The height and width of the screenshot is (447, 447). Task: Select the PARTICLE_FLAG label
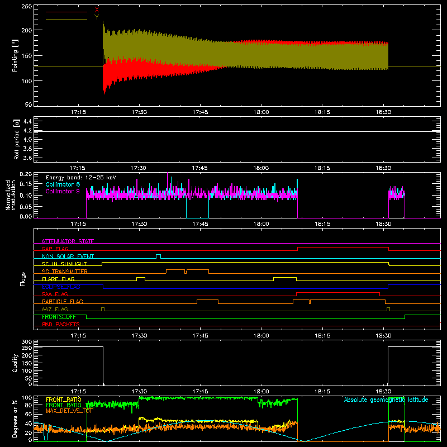click(x=63, y=302)
